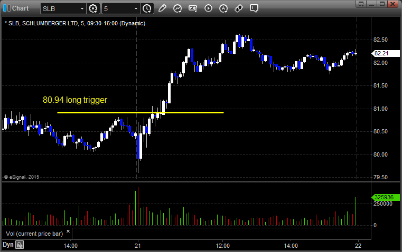402x252 pixels.
Task: Click the trade arrows icon
Action: [x=239, y=8]
